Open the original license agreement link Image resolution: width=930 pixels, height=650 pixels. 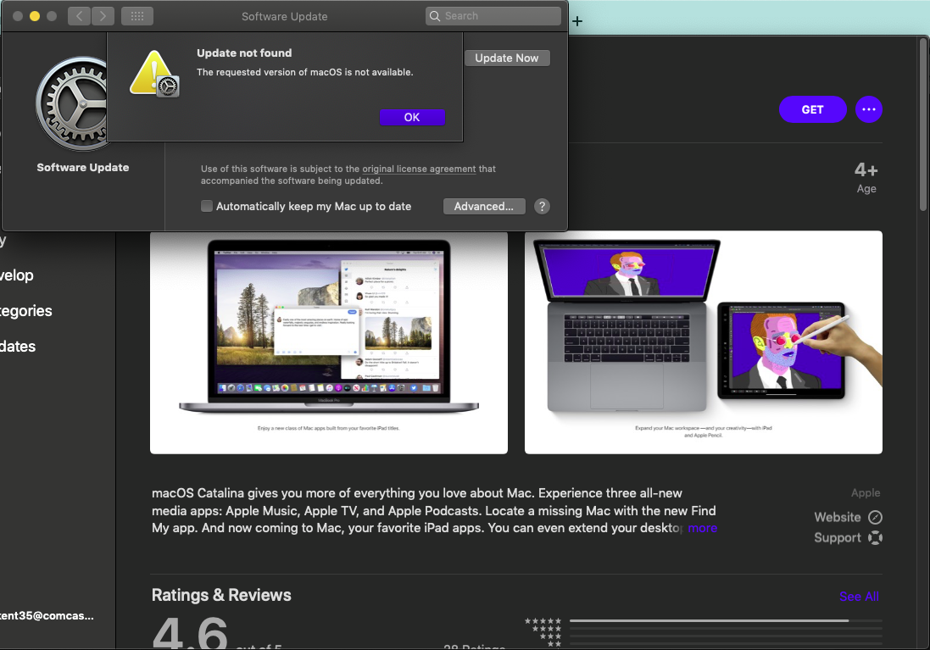(419, 169)
